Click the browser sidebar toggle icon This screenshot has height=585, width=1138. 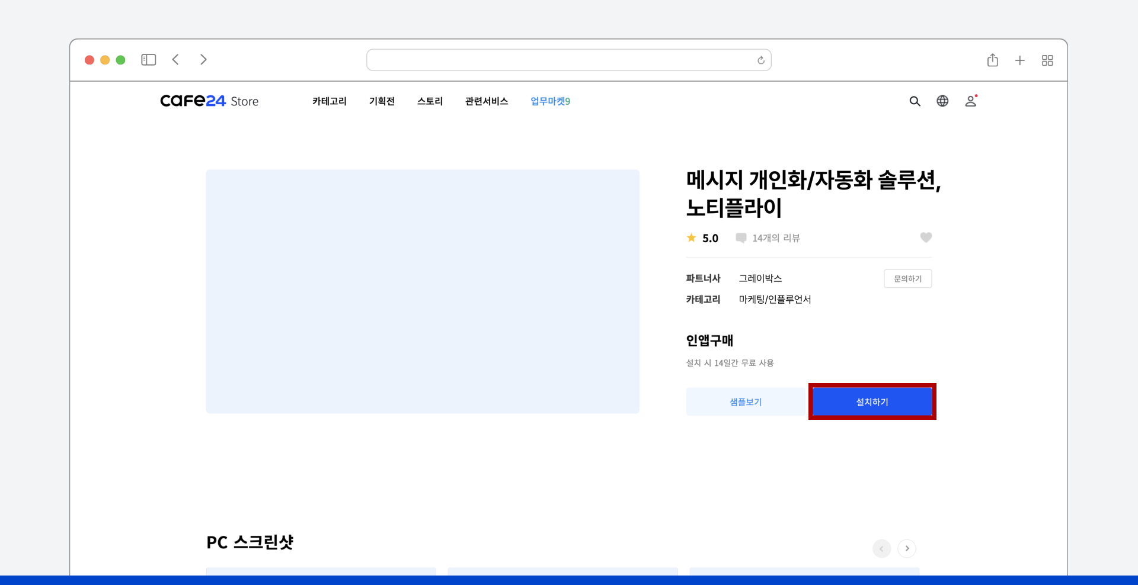pos(148,60)
